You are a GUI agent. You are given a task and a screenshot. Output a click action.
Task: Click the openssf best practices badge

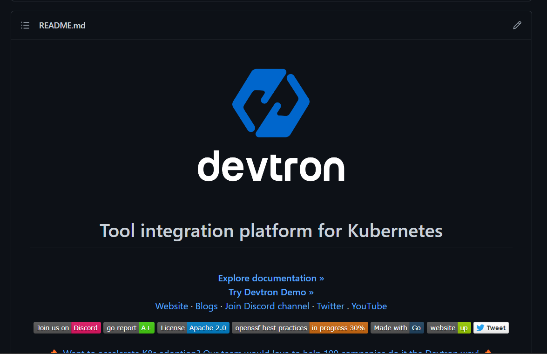[x=300, y=328]
